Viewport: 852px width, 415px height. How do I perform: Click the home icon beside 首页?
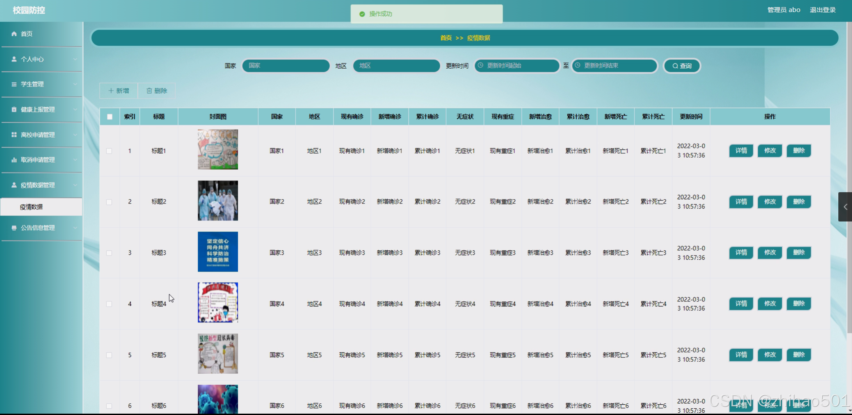(x=14, y=34)
